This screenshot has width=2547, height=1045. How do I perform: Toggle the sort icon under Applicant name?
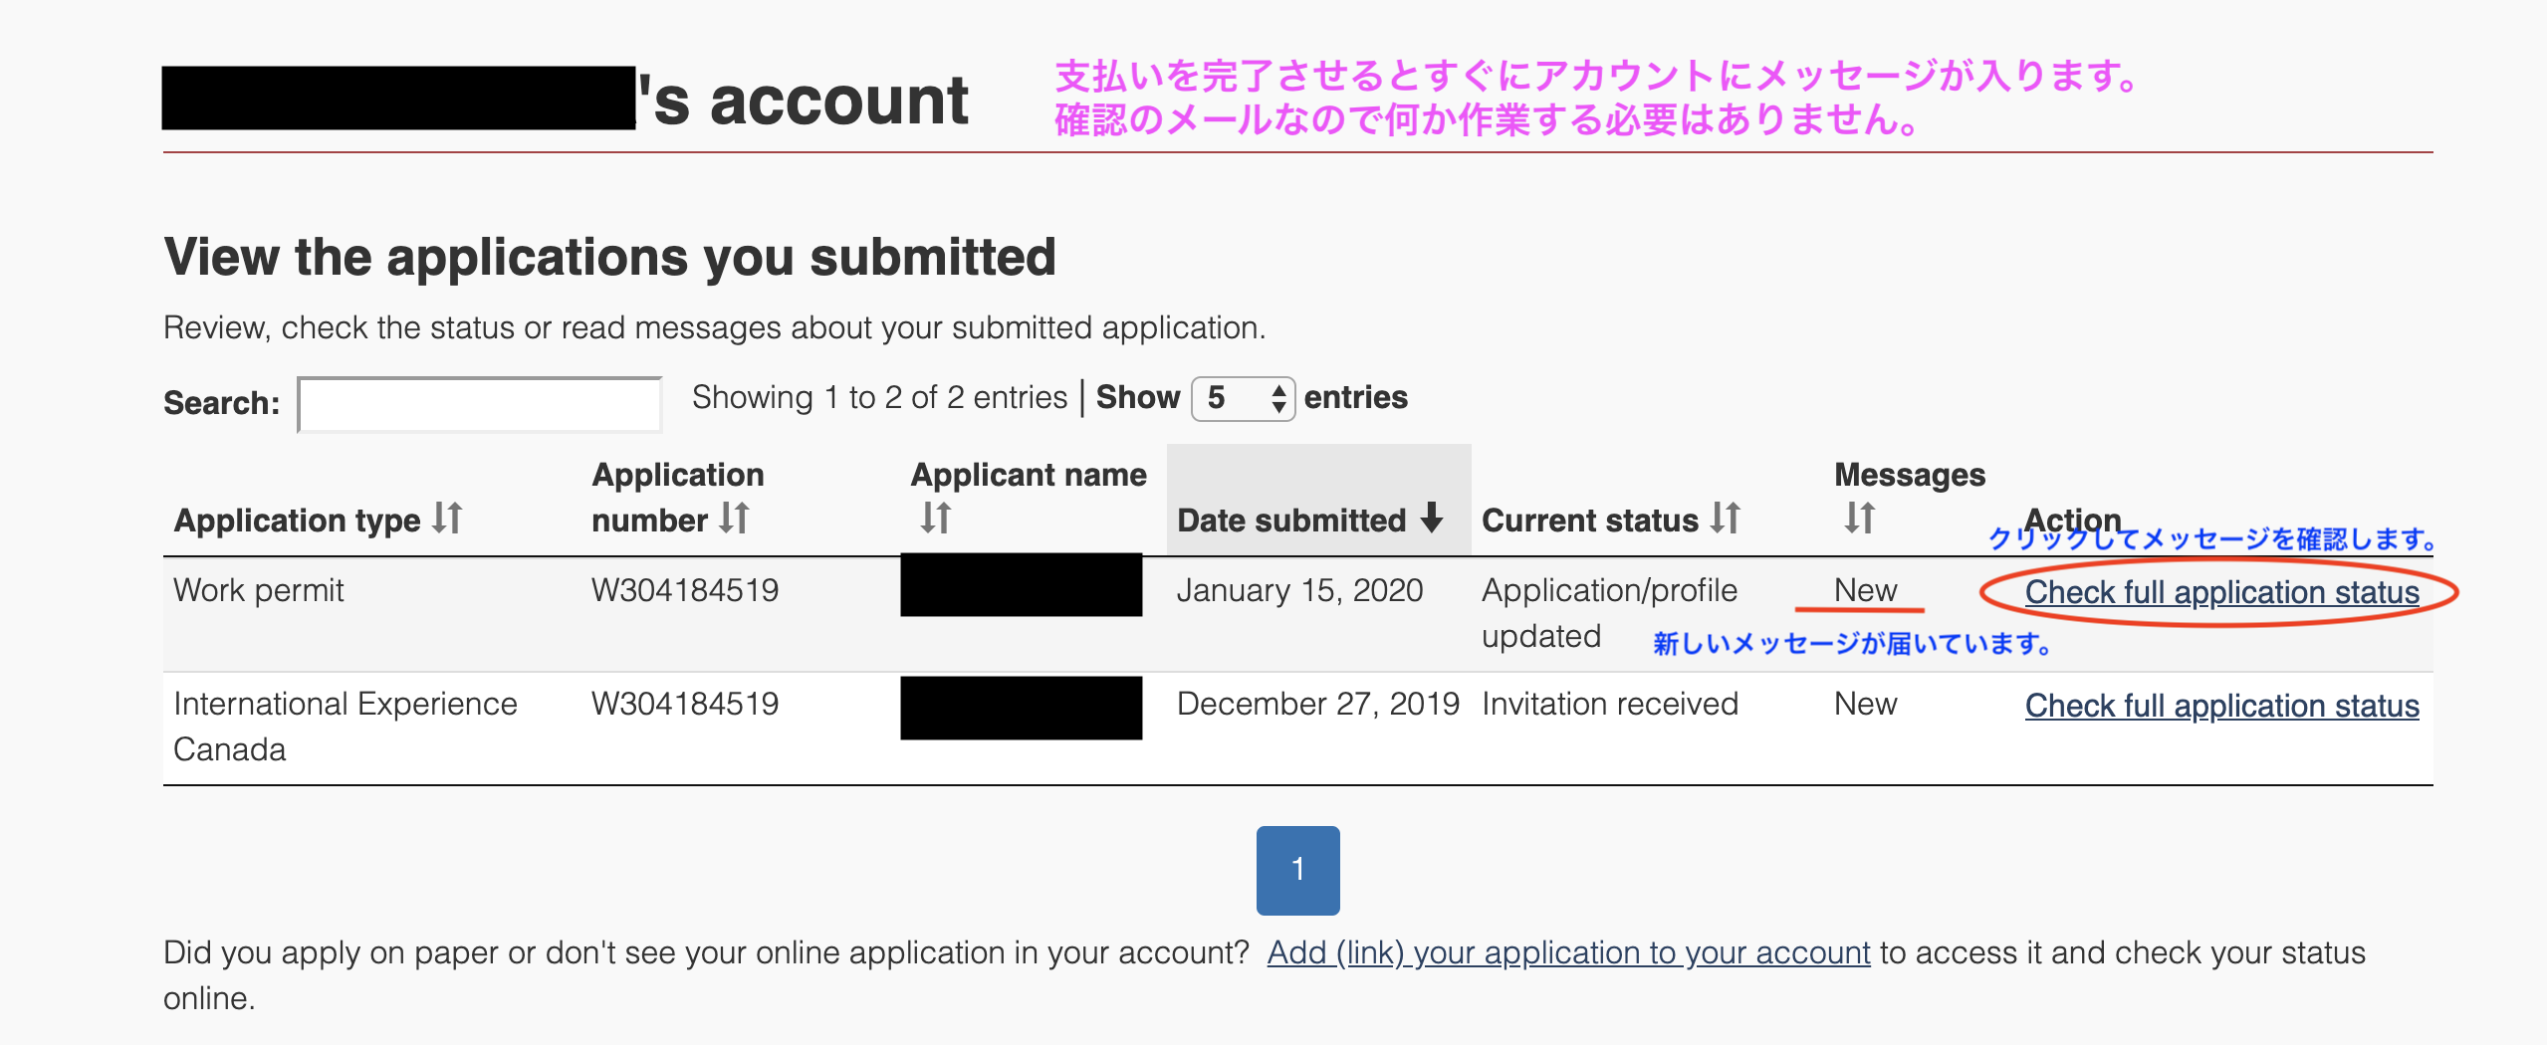(936, 518)
